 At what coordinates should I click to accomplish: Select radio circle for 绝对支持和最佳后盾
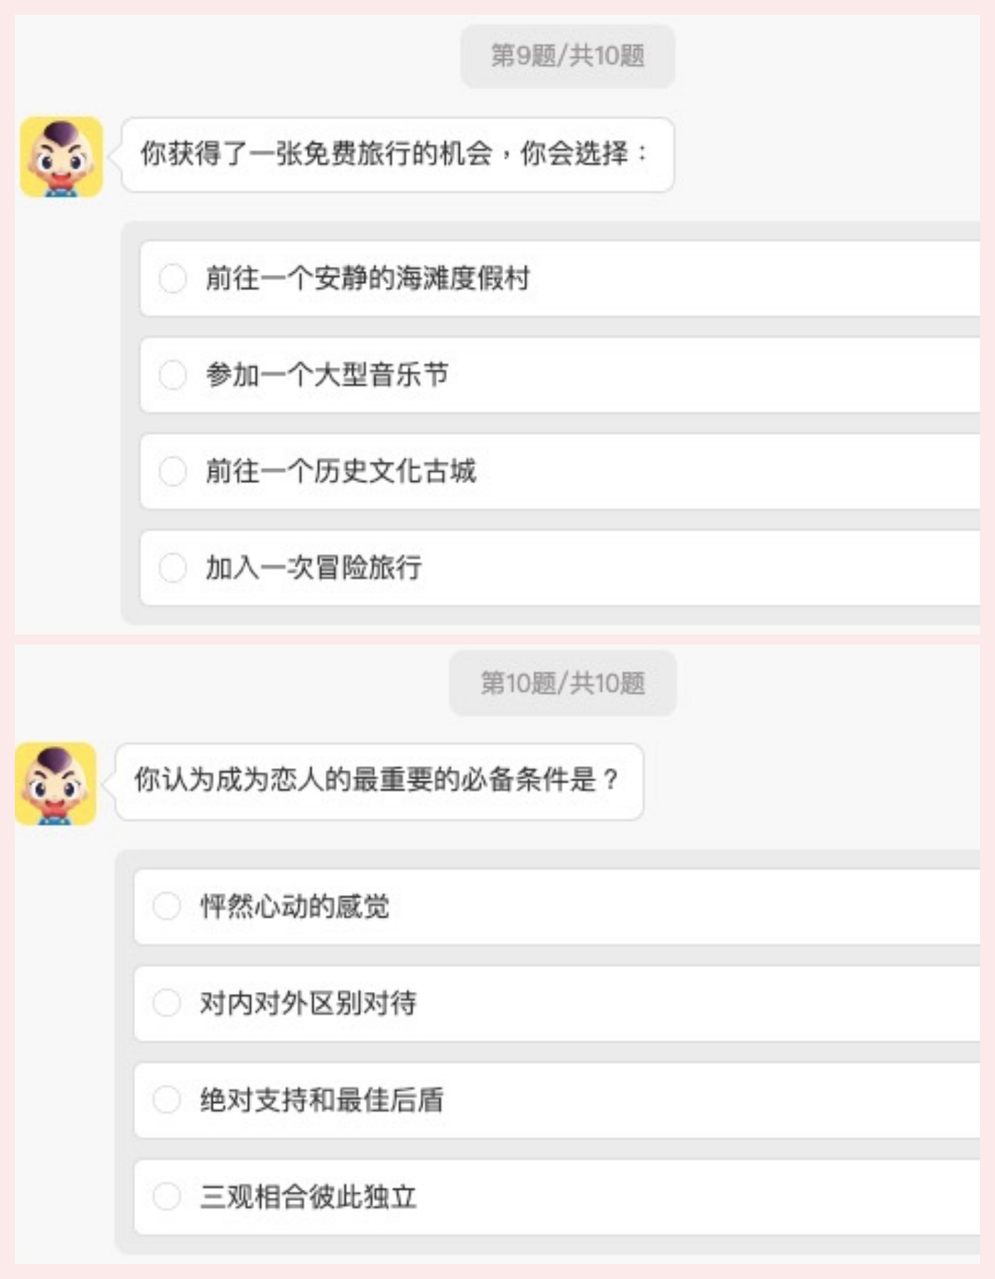pyautogui.click(x=167, y=1099)
